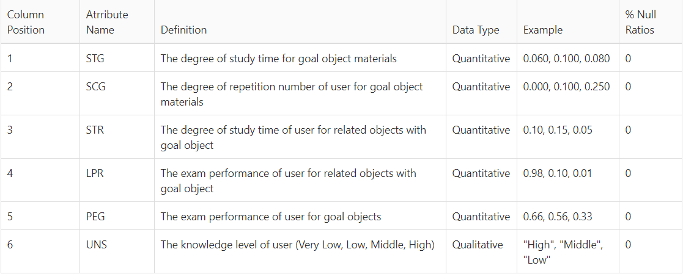Select example values 0.060, 0.100, 0.080
This screenshot has height=274, width=683.
566,59
